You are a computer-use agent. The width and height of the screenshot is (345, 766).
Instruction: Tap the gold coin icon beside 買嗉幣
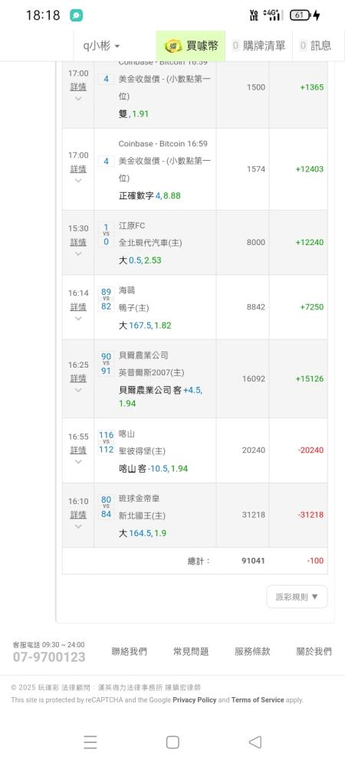pyautogui.click(x=172, y=46)
